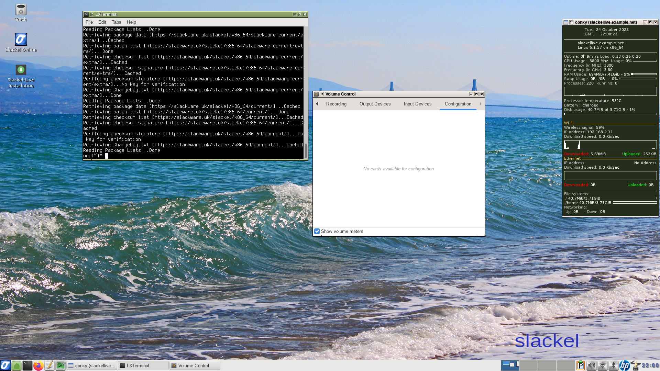Click the HP tray icon

tap(624, 366)
